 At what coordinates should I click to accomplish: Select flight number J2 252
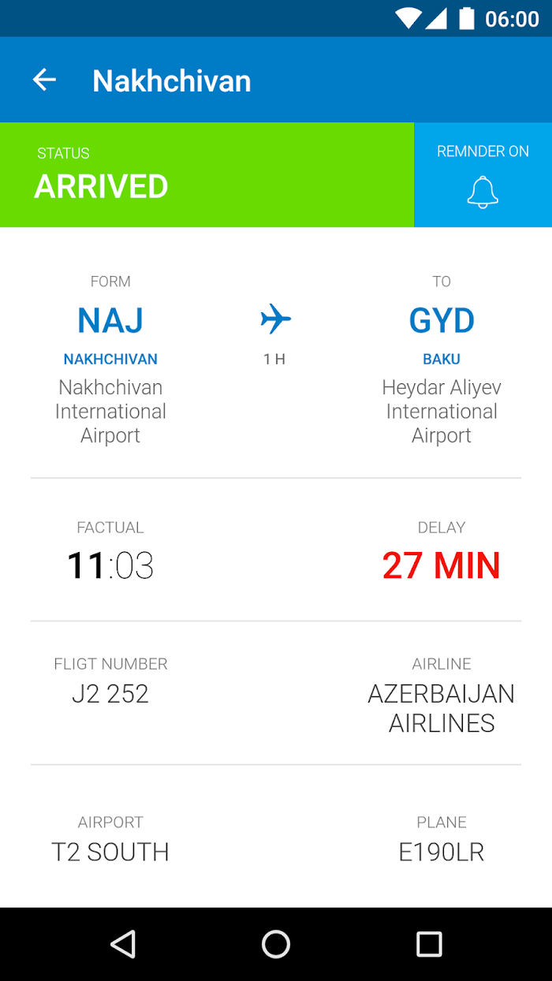(x=110, y=694)
